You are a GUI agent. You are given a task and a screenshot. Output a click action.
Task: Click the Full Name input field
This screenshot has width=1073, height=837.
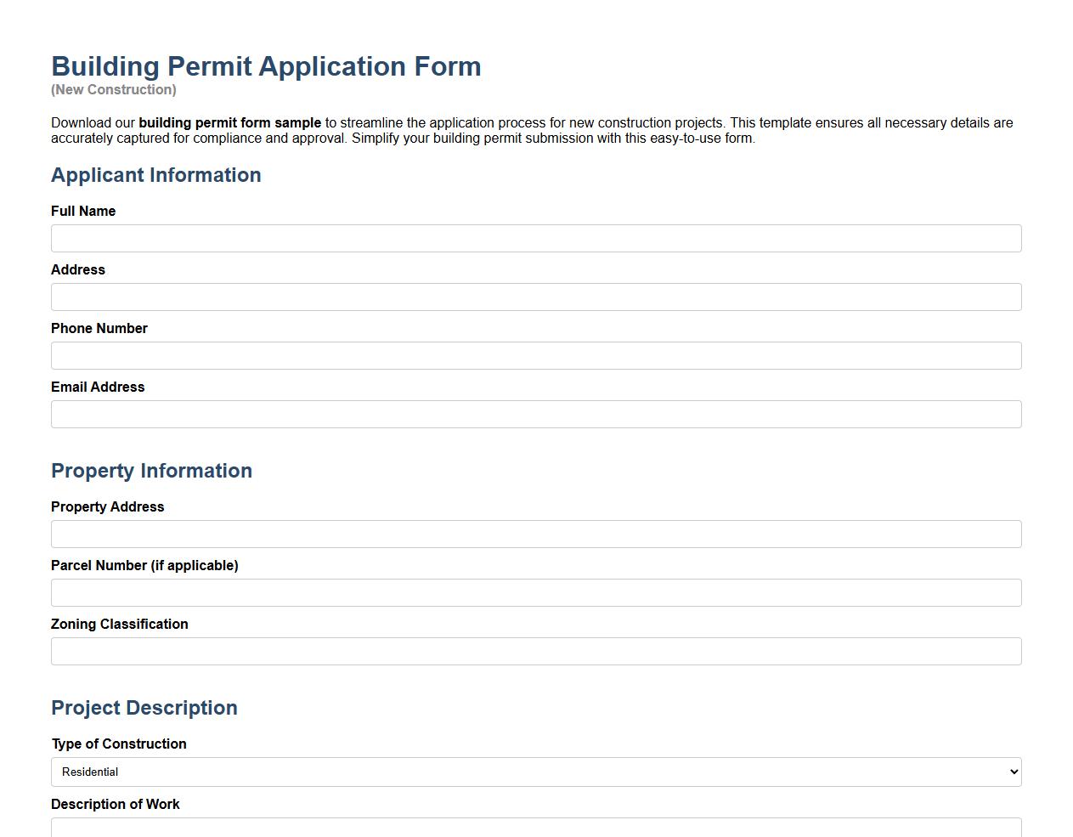[x=536, y=238]
